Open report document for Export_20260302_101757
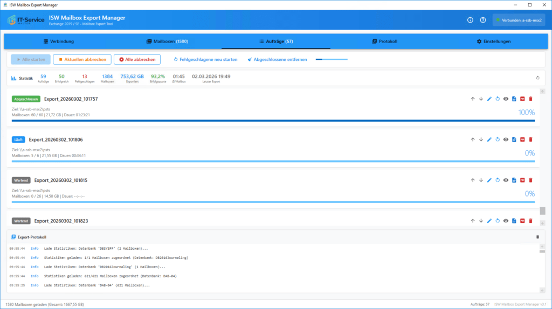The image size is (552, 309). (514, 99)
